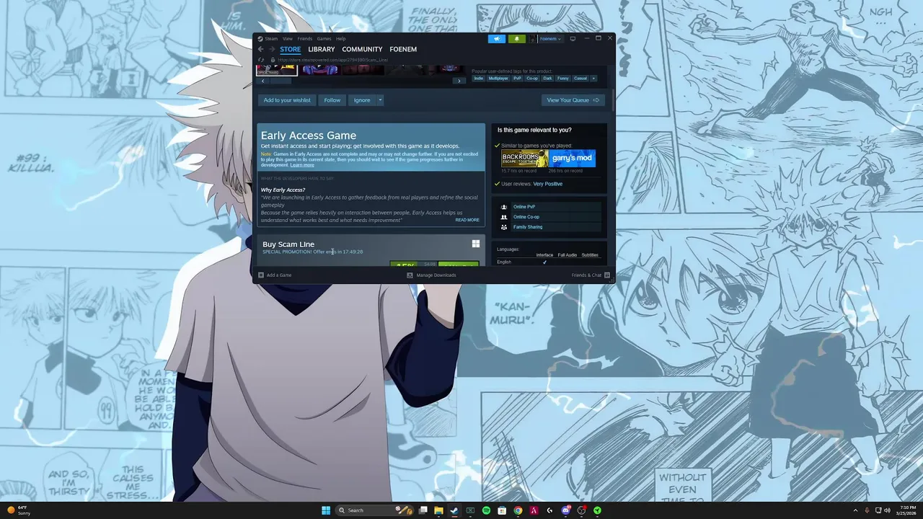Switch to the COMMUNITY tab
Viewport: 923px width, 519px height.
tap(362, 49)
